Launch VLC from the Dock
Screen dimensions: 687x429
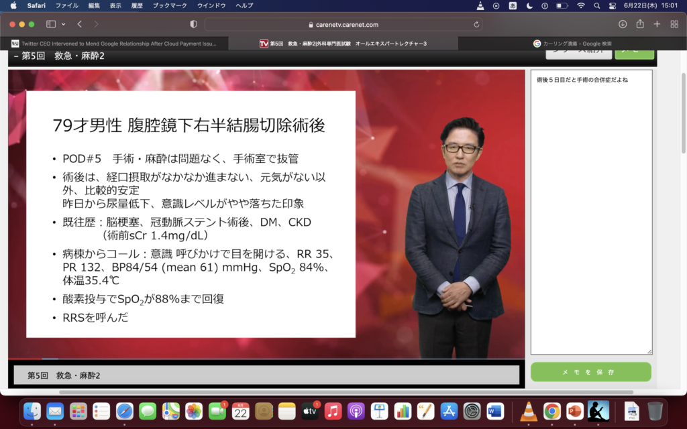[529, 411]
